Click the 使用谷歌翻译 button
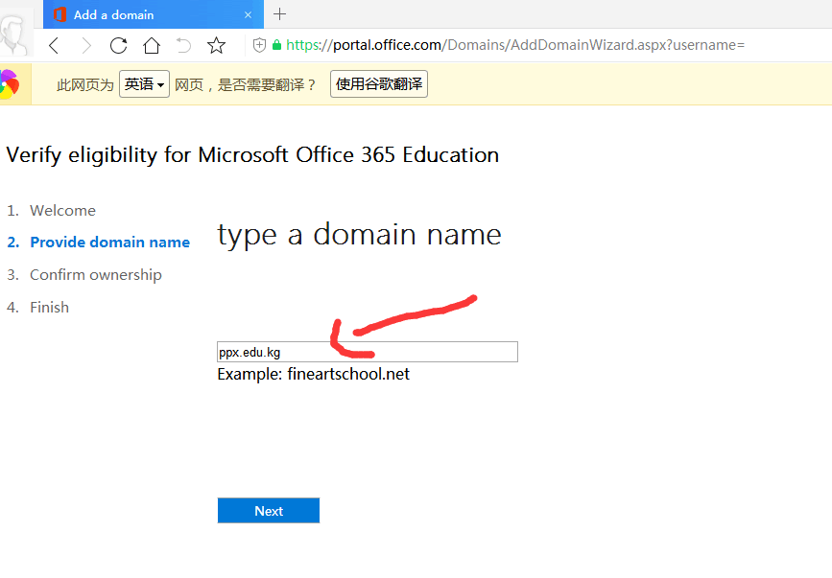832x578 pixels. (379, 84)
